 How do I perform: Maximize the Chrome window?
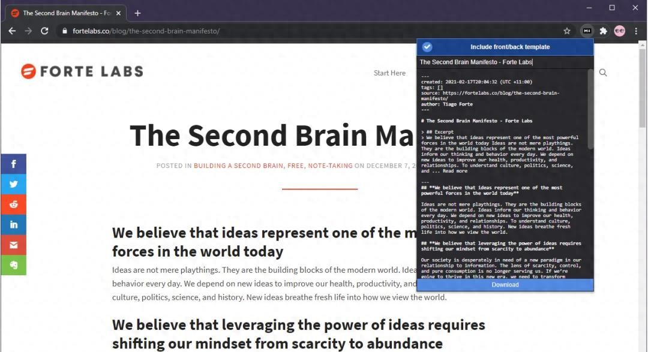point(612,8)
